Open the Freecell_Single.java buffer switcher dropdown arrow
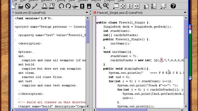The height and width of the screenshot is (111, 198). click(185, 13)
